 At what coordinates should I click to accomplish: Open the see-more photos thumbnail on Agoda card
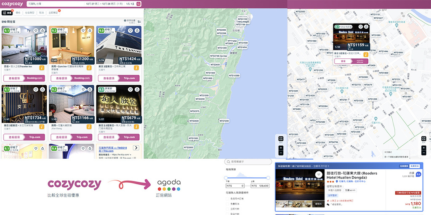tap(318, 204)
